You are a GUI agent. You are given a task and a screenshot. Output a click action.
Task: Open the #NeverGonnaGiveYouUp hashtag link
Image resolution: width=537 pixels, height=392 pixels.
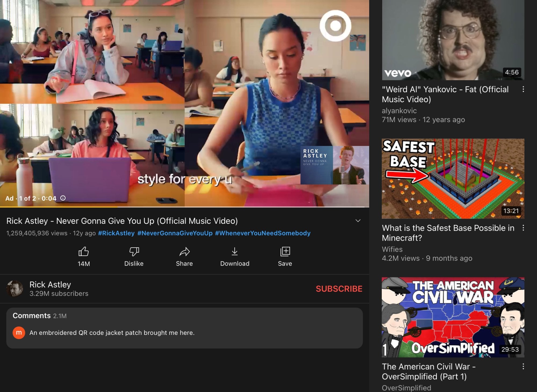(x=175, y=233)
